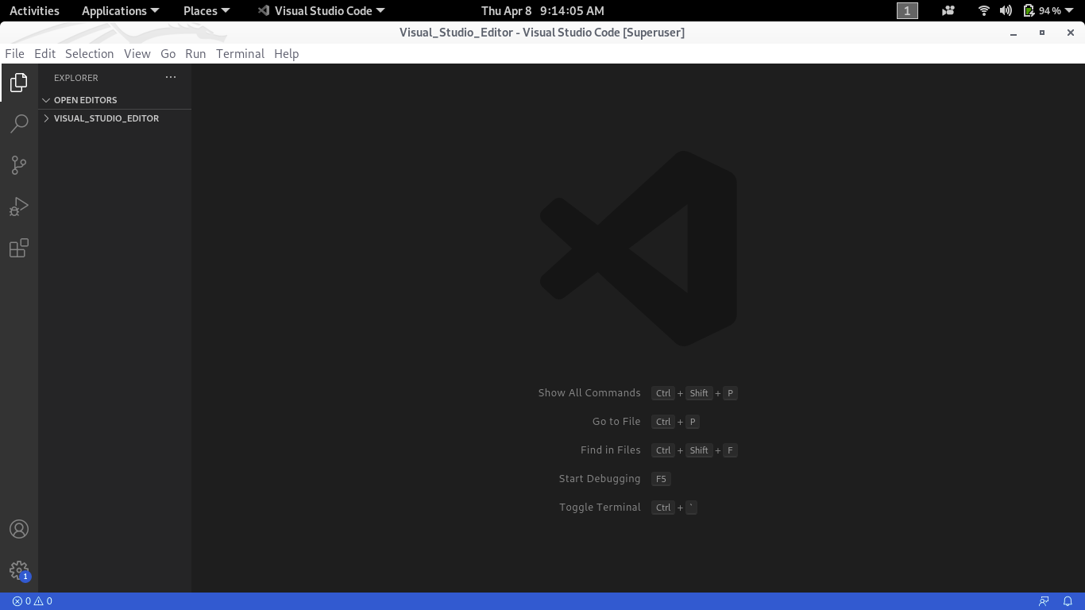This screenshot has width=1085, height=610.
Task: Click the workspace 1 indicator
Action: click(x=907, y=10)
